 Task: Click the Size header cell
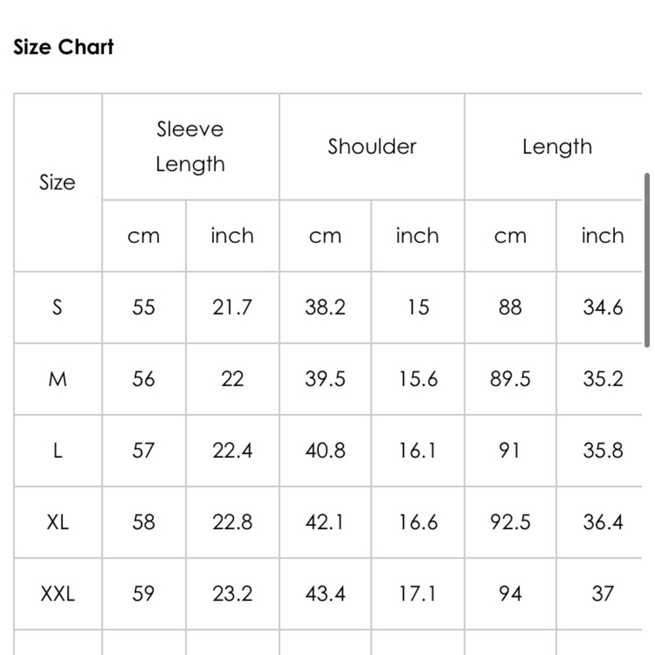click(x=58, y=182)
